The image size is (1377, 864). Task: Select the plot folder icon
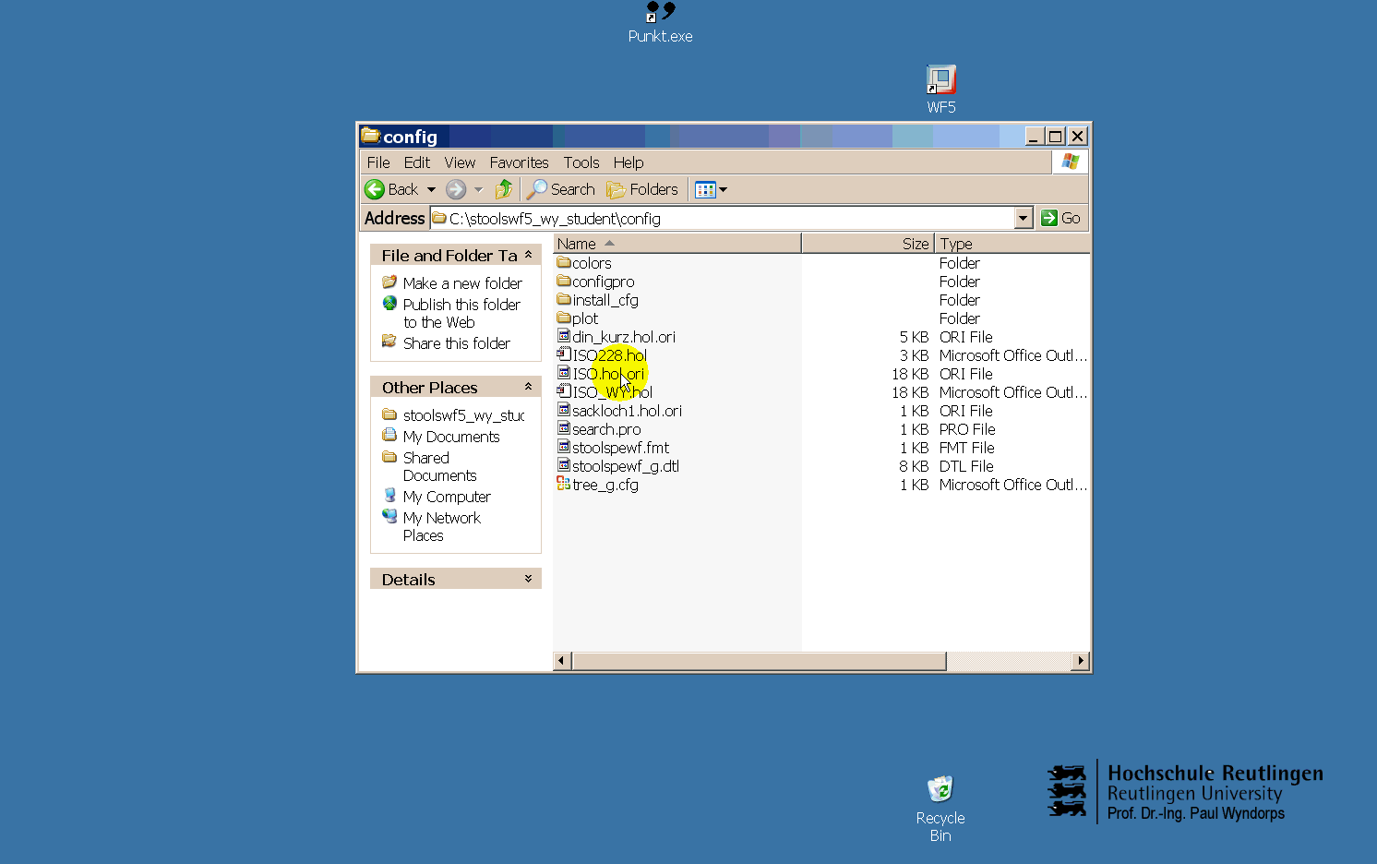click(x=564, y=318)
